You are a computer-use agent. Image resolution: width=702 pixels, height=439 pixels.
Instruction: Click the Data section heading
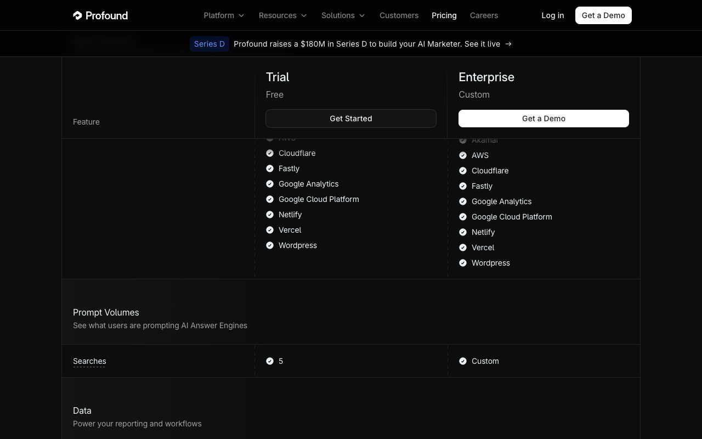coord(82,410)
